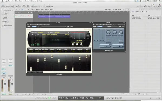Viewport: 162px width, 101px height.
Task: Switch to the Piano Roll editor tab
Action: [31, 95]
